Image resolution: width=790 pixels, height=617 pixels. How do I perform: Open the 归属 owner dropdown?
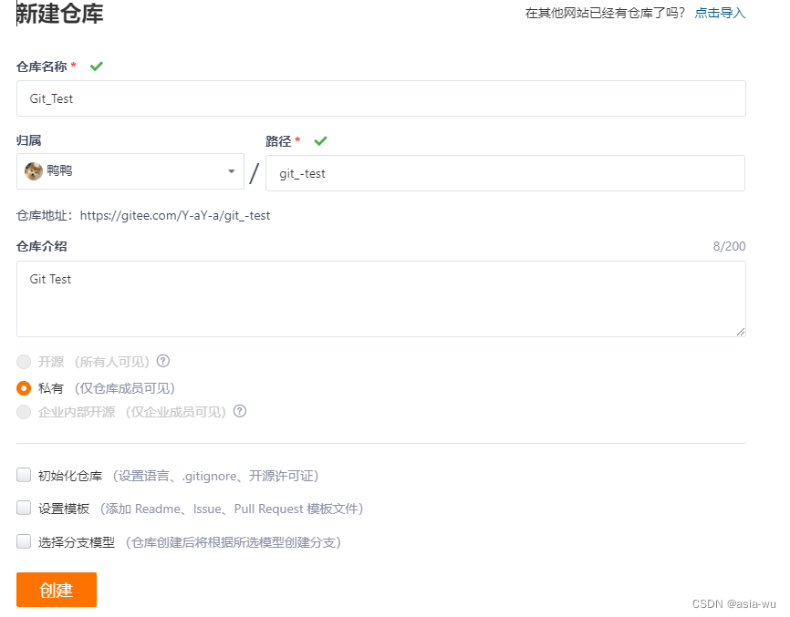click(130, 171)
